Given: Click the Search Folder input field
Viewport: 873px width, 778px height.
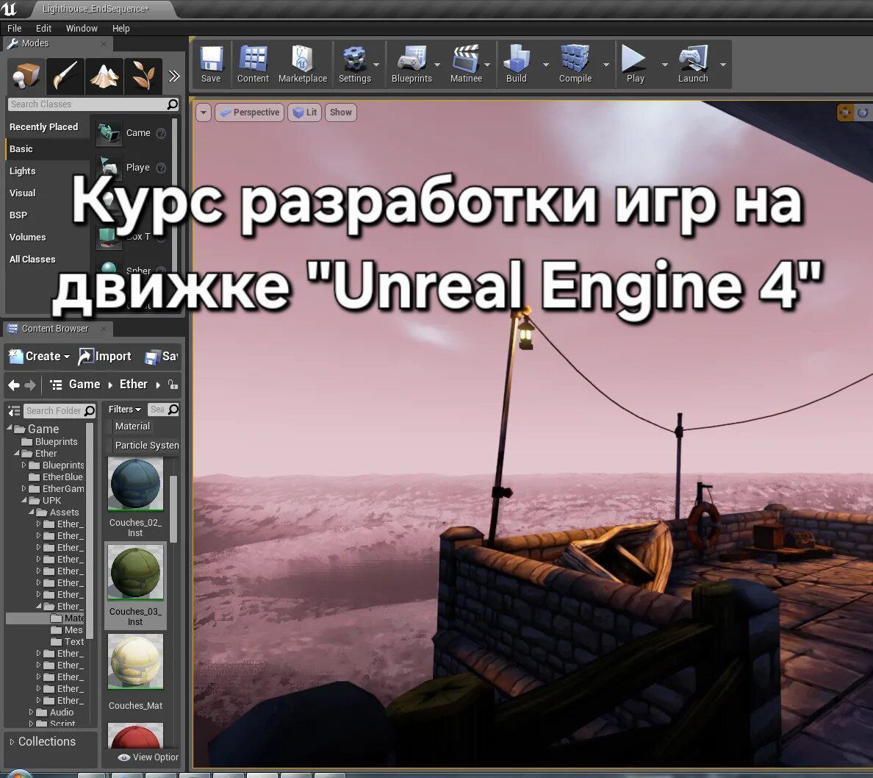Looking at the screenshot, I should tap(54, 411).
